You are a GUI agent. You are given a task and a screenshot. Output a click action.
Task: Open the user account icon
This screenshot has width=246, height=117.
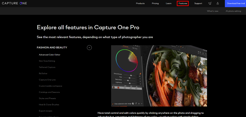217,3
